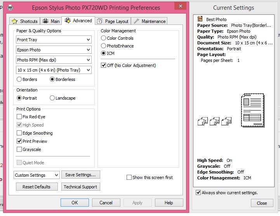The width and height of the screenshot is (280, 216).
Task: Choose the Borders radio option
Action: click(x=19, y=79)
